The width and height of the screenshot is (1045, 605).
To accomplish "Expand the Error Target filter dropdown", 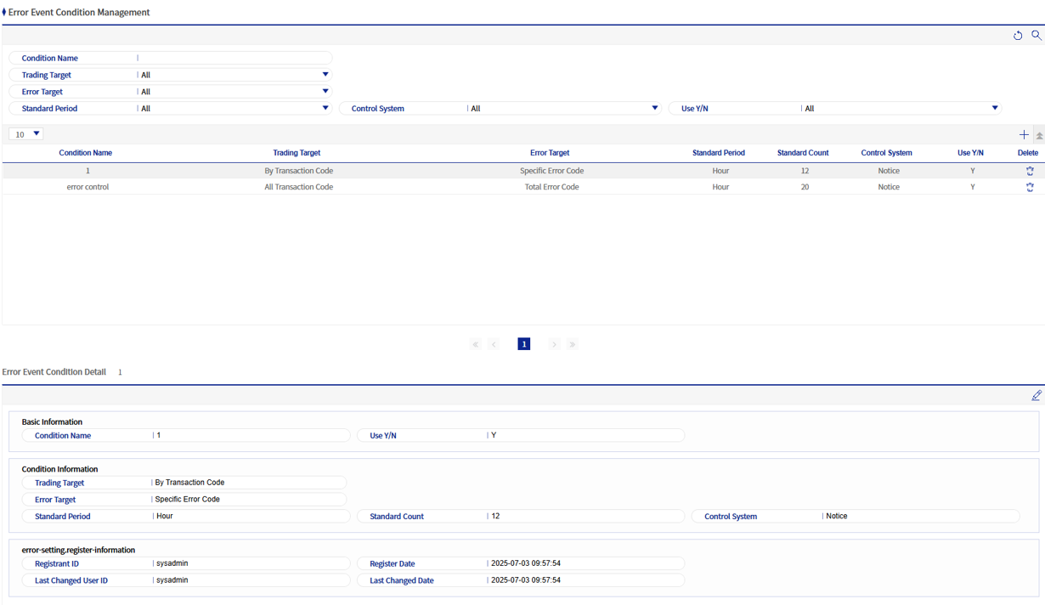I will [325, 92].
